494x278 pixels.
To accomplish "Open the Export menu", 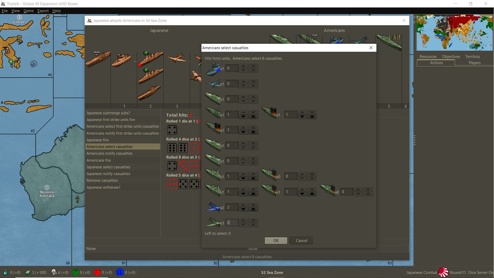I will 43,11.
